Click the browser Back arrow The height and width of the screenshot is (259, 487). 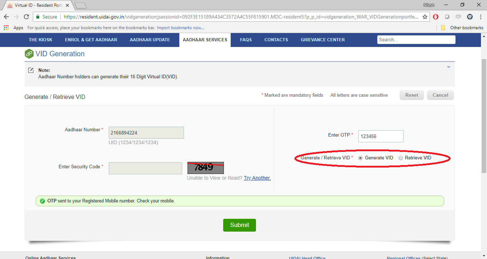tap(6, 17)
